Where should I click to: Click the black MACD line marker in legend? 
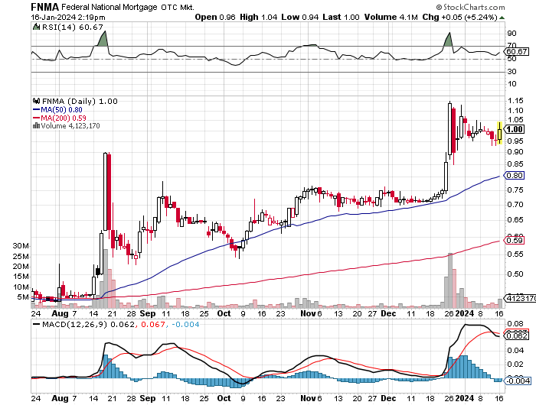pos(36,324)
